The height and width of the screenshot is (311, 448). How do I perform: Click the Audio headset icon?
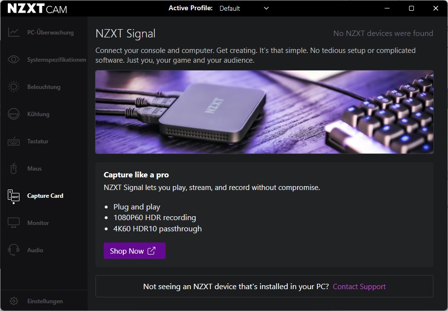14,250
